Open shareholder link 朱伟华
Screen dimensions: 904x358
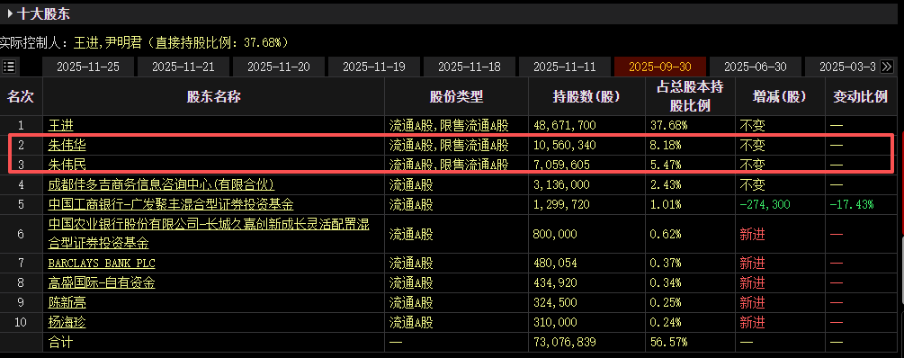[67, 145]
